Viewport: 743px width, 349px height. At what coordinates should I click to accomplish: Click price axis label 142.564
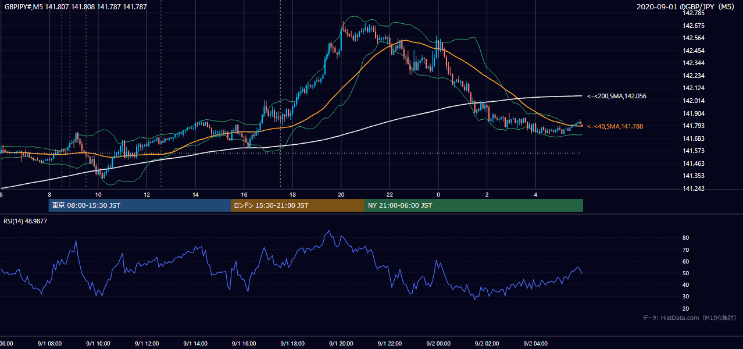(x=694, y=38)
